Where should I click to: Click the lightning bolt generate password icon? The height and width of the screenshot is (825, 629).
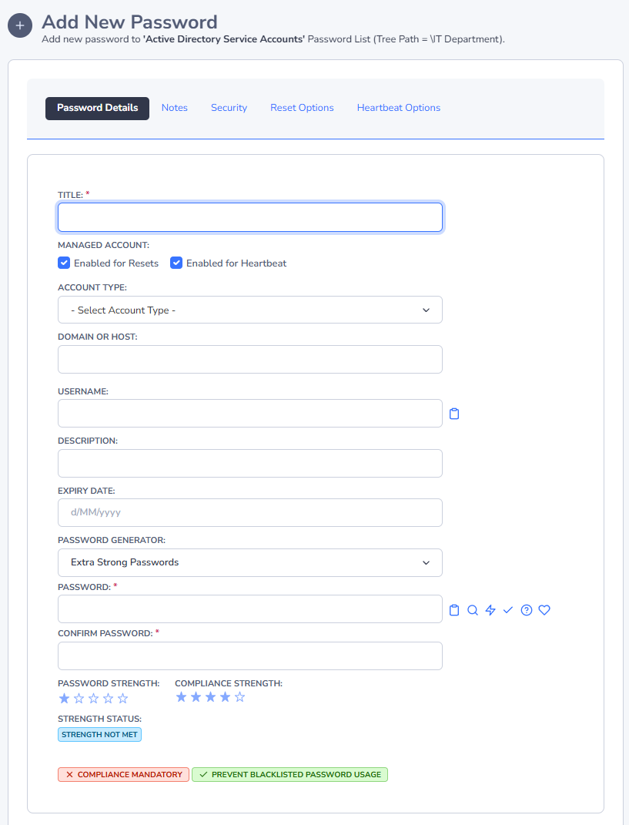click(x=490, y=610)
